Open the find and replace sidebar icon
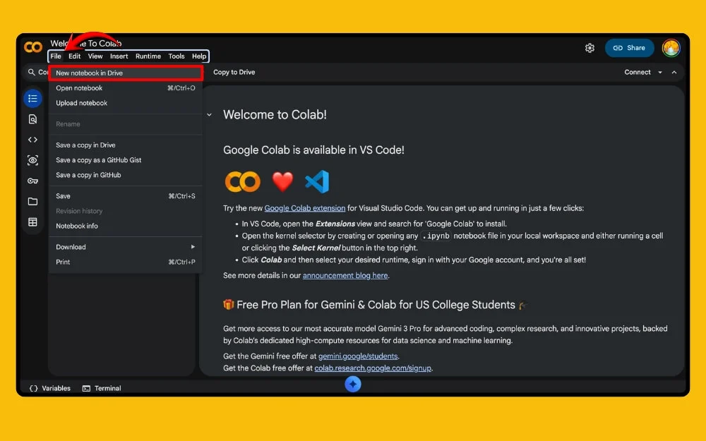 (x=32, y=119)
